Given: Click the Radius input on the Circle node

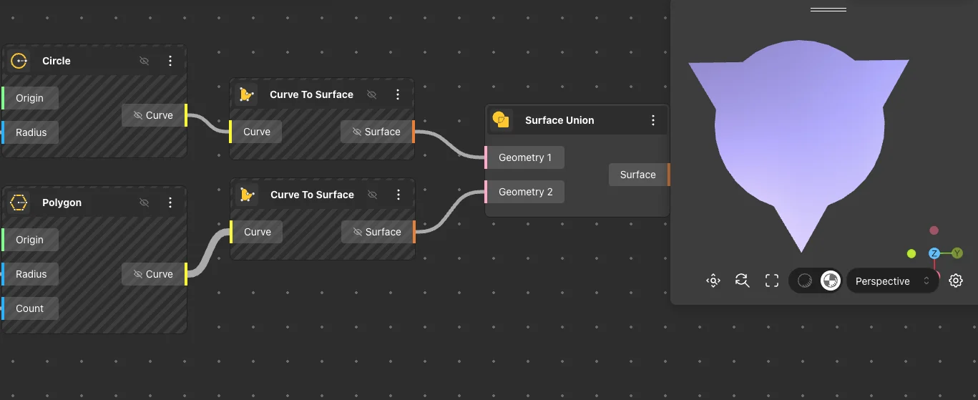Looking at the screenshot, I should click(x=31, y=132).
